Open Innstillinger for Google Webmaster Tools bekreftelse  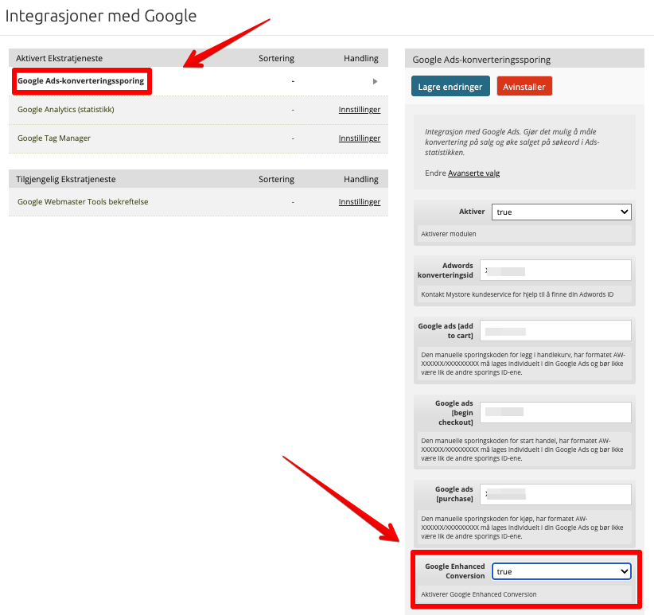point(359,202)
